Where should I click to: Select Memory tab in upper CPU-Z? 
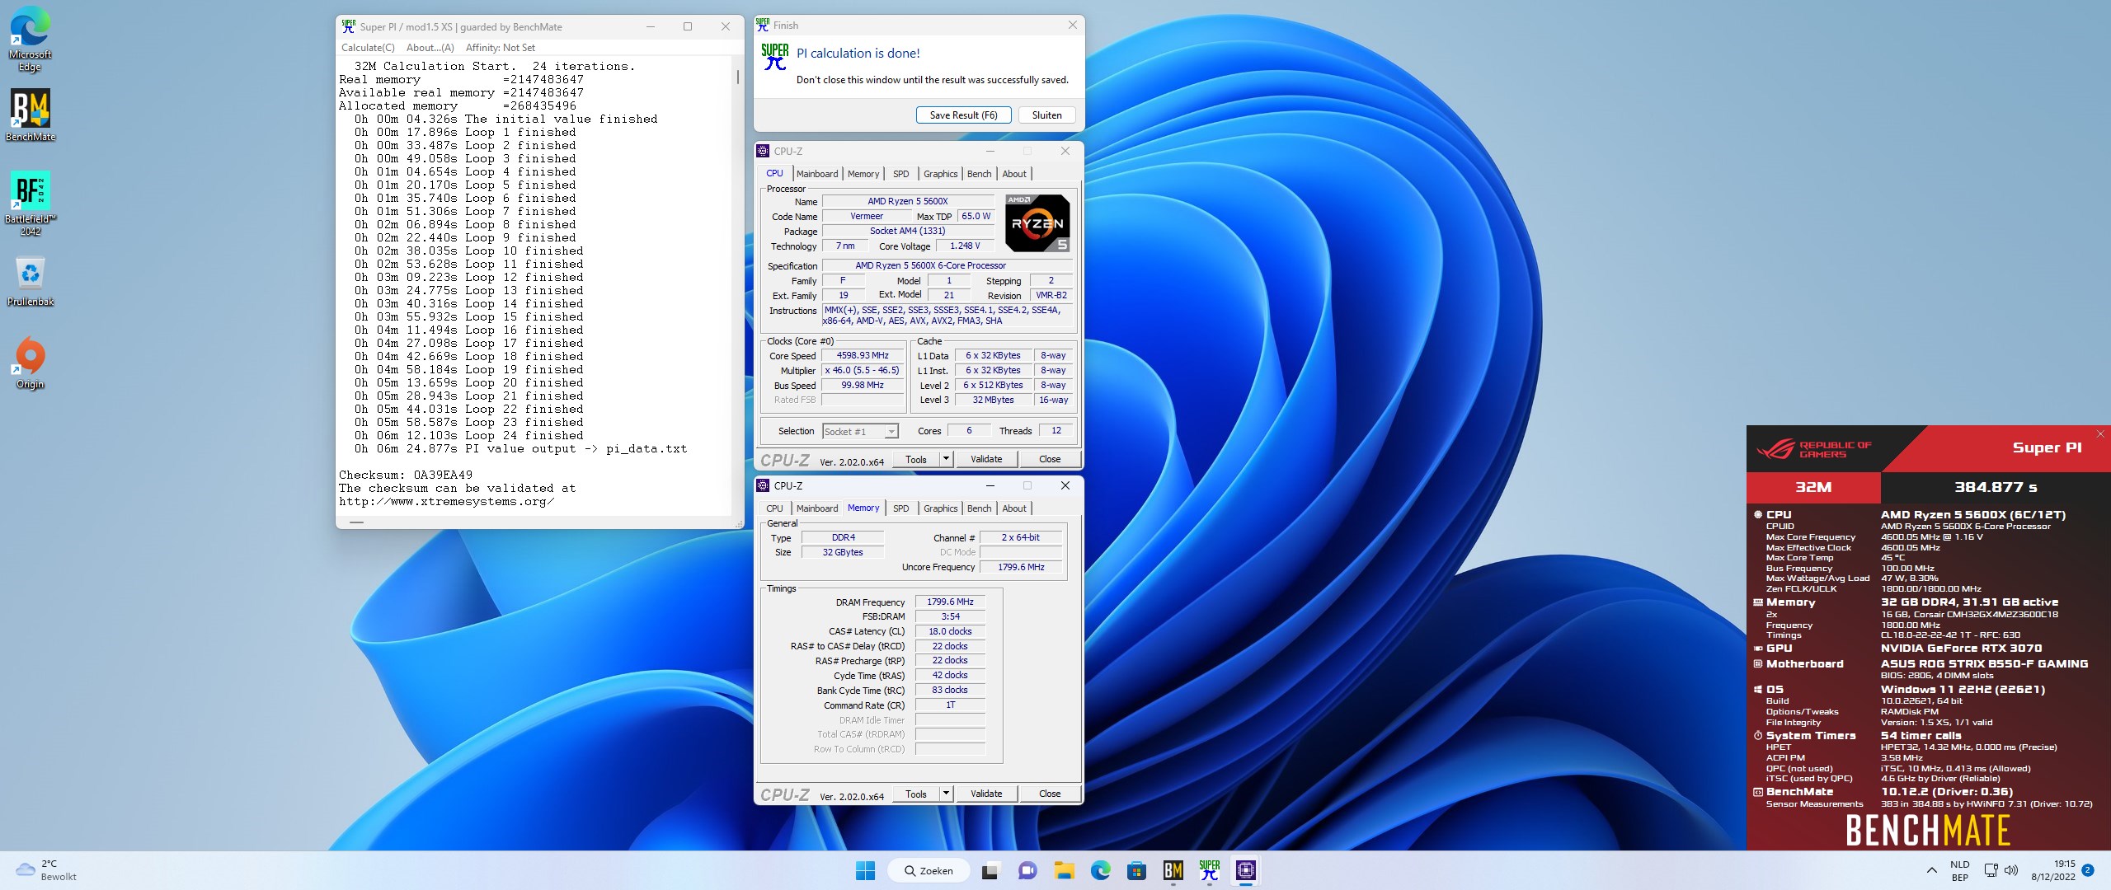coord(863,174)
